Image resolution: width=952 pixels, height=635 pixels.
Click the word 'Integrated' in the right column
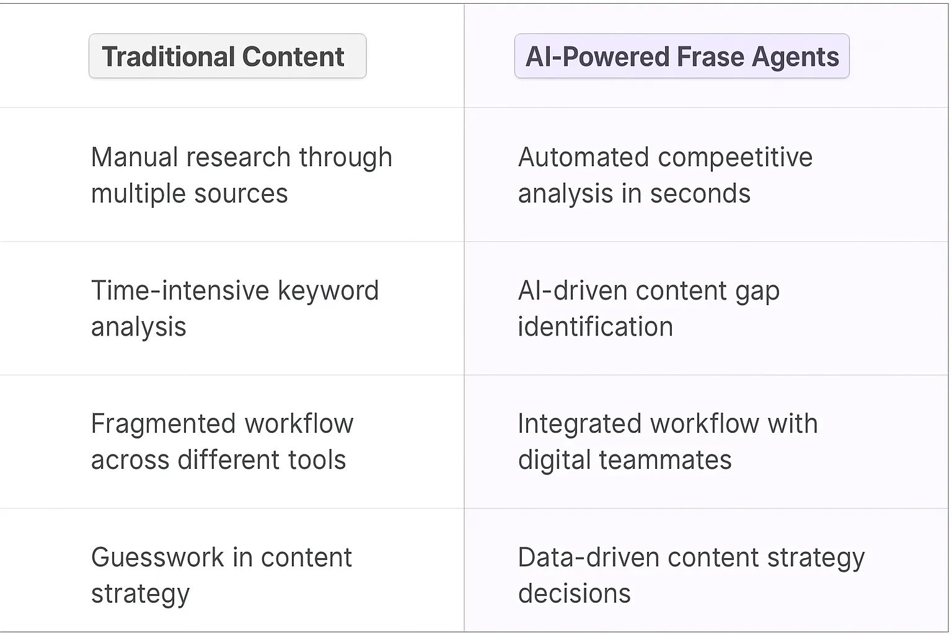coord(579,424)
